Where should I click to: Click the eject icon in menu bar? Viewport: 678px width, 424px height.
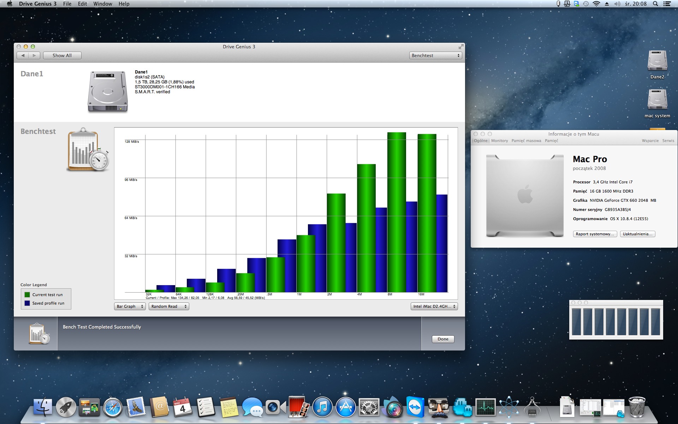[607, 4]
